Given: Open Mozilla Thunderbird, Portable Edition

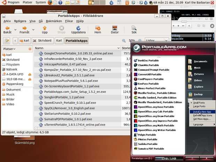Looking at the screenshot, I should [158, 102].
